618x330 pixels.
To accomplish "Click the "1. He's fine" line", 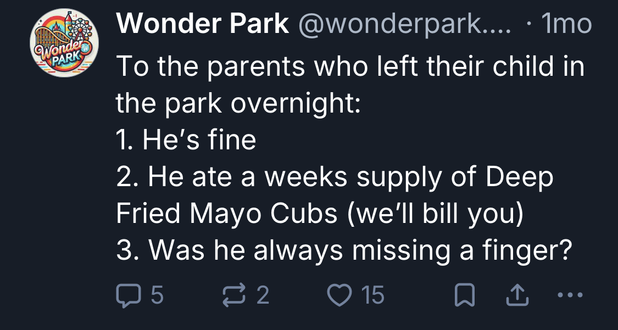I will 186,141.
